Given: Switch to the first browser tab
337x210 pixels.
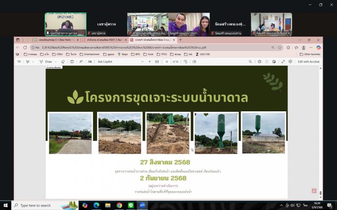Looking at the screenshot, I should [x=56, y=40].
